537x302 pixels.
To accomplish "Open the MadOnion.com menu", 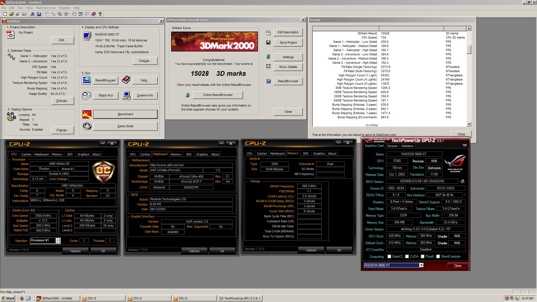I will (46, 8).
